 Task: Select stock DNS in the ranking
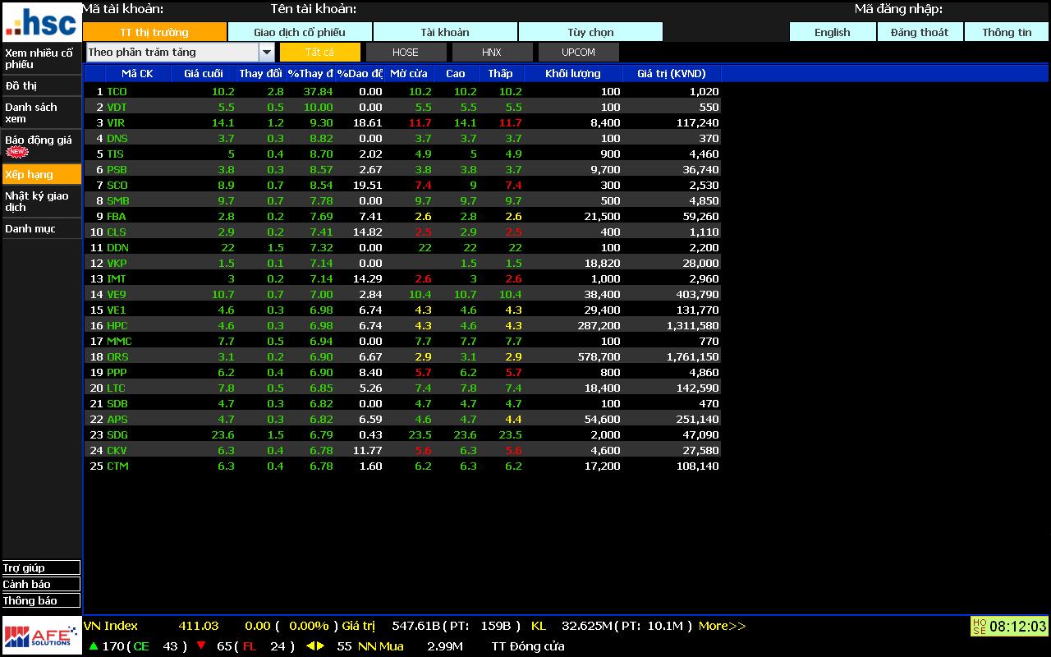(117, 138)
